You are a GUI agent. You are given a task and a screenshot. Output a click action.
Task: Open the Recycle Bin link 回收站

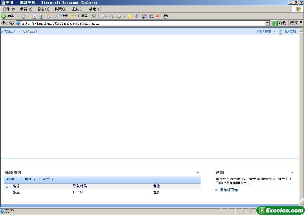tap(290, 31)
